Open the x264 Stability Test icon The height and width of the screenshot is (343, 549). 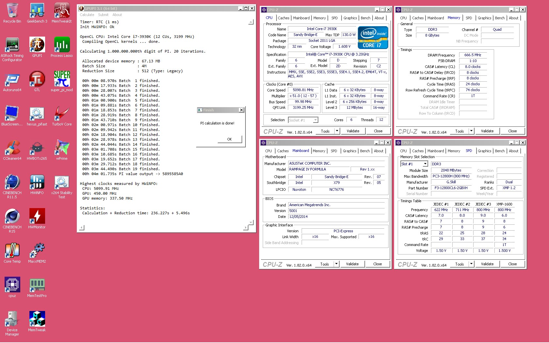point(62,187)
